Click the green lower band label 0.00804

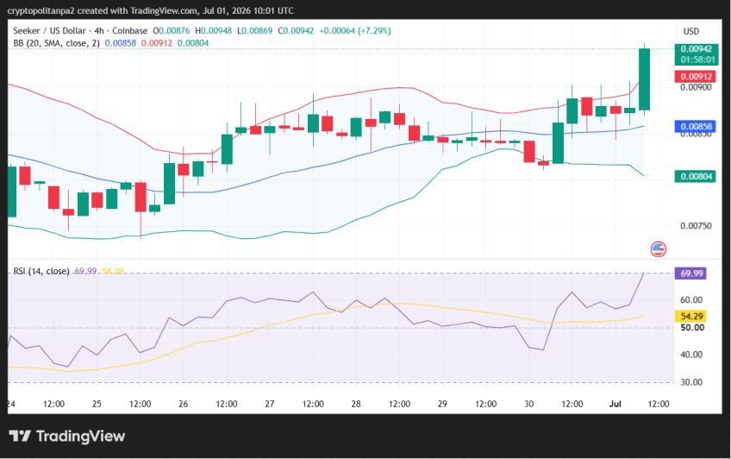(x=695, y=176)
